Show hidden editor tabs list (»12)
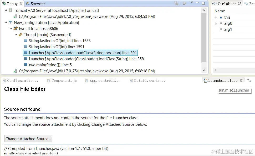The image size is (255, 156). [249, 80]
